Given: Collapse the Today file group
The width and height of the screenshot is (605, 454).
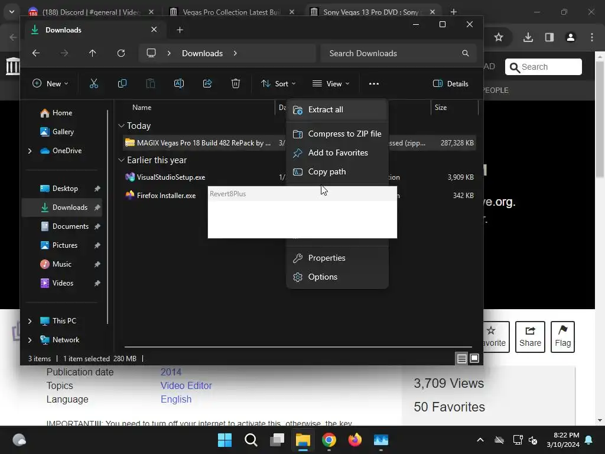Looking at the screenshot, I should click(121, 126).
